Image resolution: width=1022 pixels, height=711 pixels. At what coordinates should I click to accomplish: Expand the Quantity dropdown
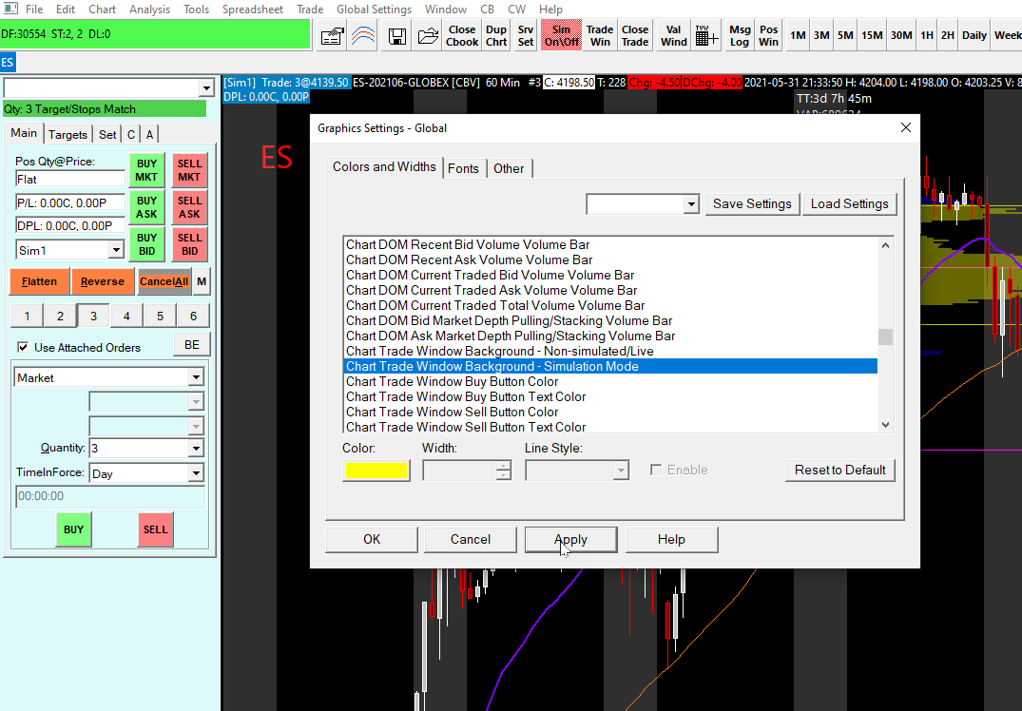196,449
